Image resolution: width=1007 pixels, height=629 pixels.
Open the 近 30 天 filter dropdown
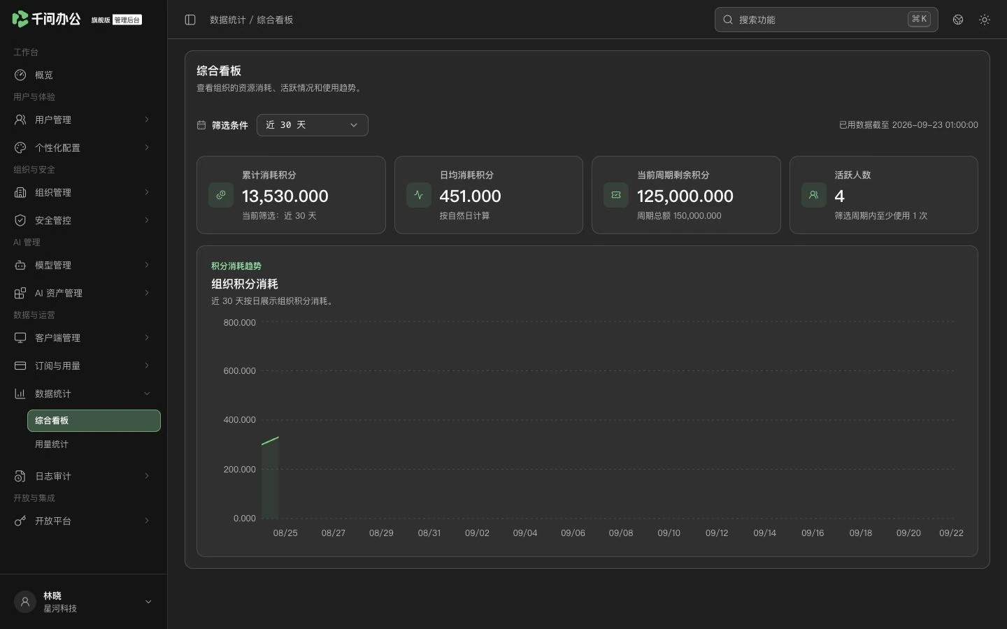click(313, 125)
